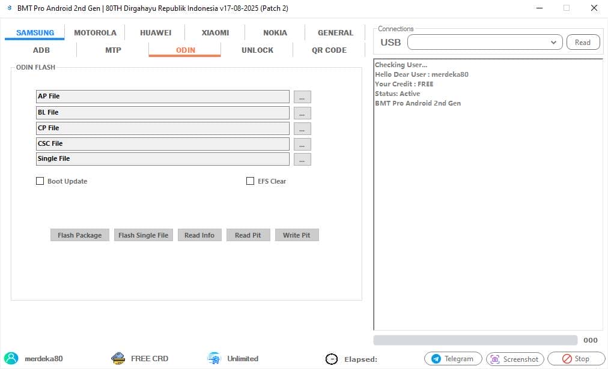Click the user avatar icon beside merdeka80
This screenshot has width=608, height=369.
11,358
